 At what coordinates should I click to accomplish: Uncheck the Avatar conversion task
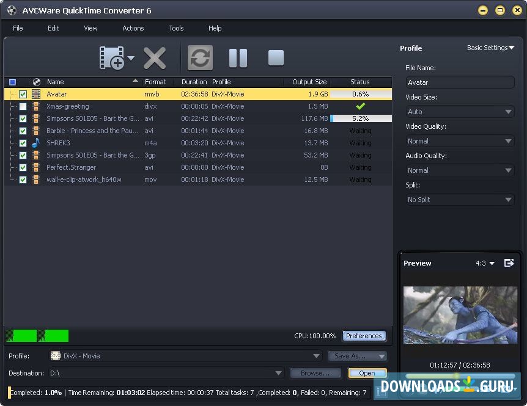point(23,94)
